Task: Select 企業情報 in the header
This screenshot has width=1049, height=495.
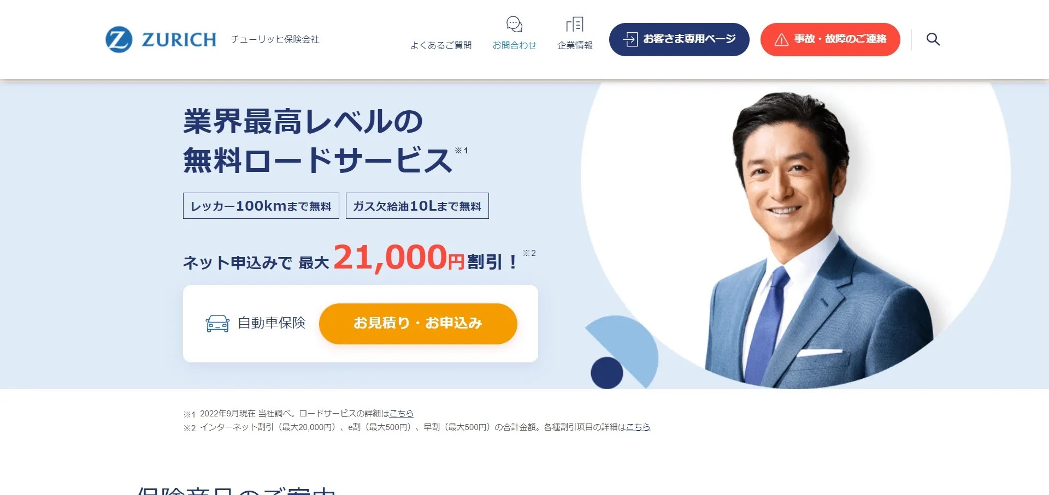Action: (x=575, y=45)
